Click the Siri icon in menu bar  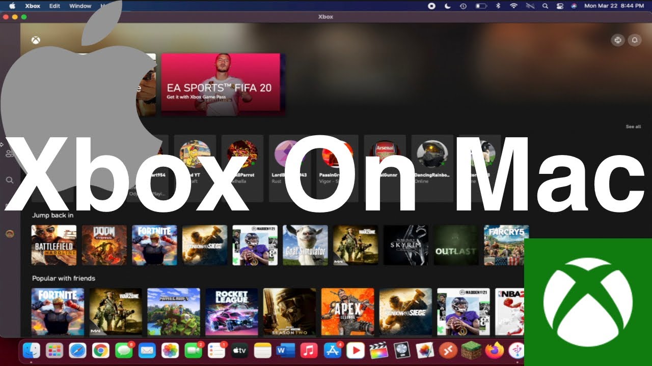[x=574, y=6]
